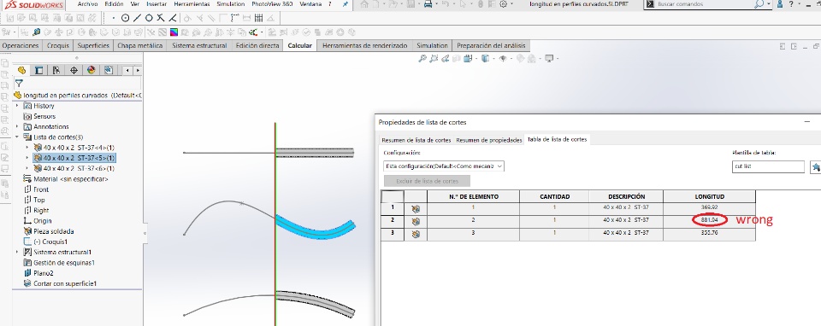The image size is (821, 326).
Task: Select the Plano2 feature
Action: point(38,273)
